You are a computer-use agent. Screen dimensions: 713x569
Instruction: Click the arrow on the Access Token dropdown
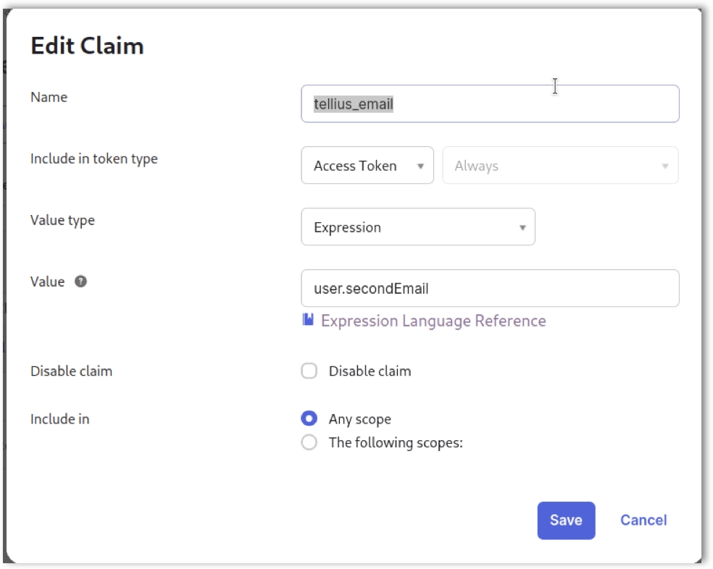[420, 167]
